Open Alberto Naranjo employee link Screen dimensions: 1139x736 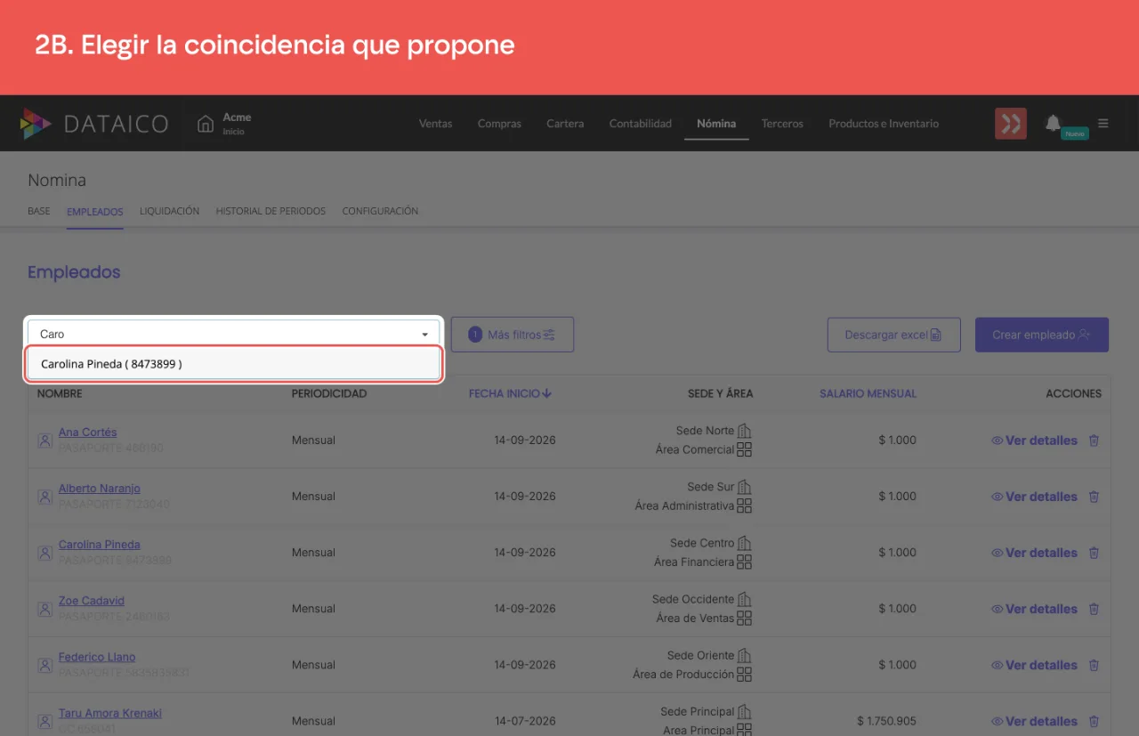pyautogui.click(x=100, y=489)
